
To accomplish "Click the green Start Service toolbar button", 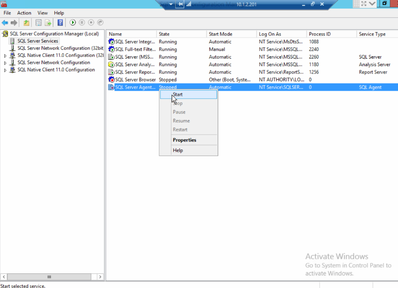I will point(72,22).
